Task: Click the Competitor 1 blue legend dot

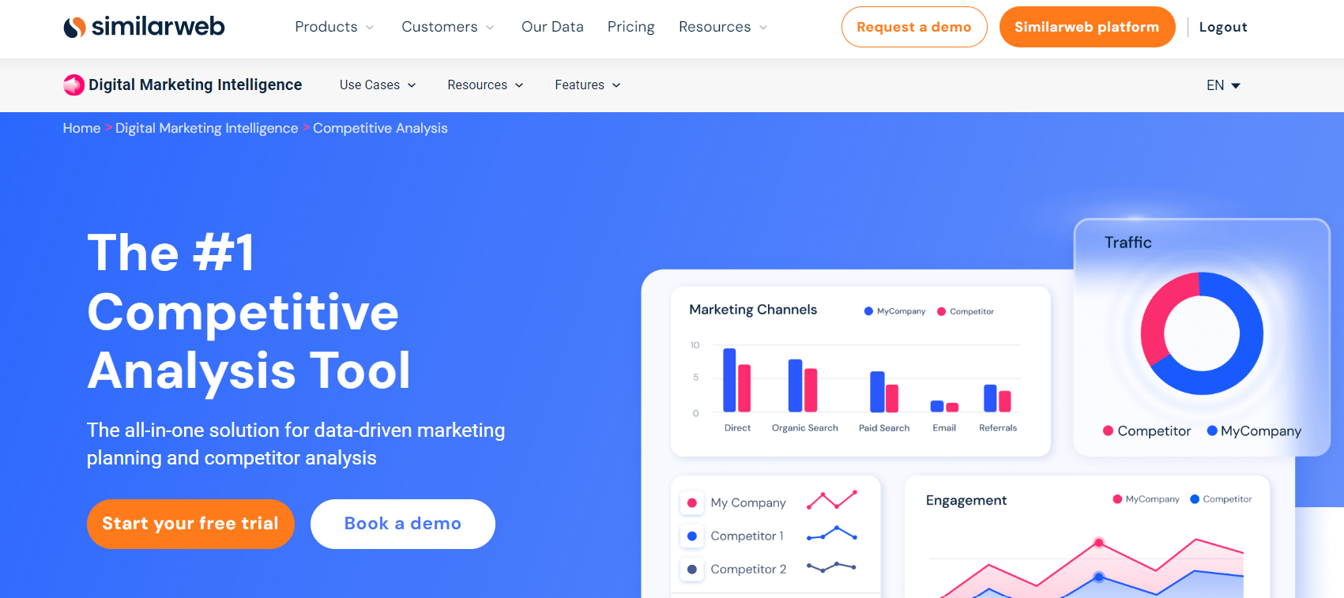Action: [692, 536]
